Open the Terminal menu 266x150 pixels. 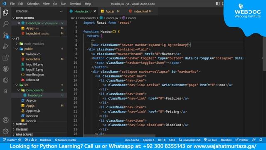pyautogui.click(x=75, y=4)
